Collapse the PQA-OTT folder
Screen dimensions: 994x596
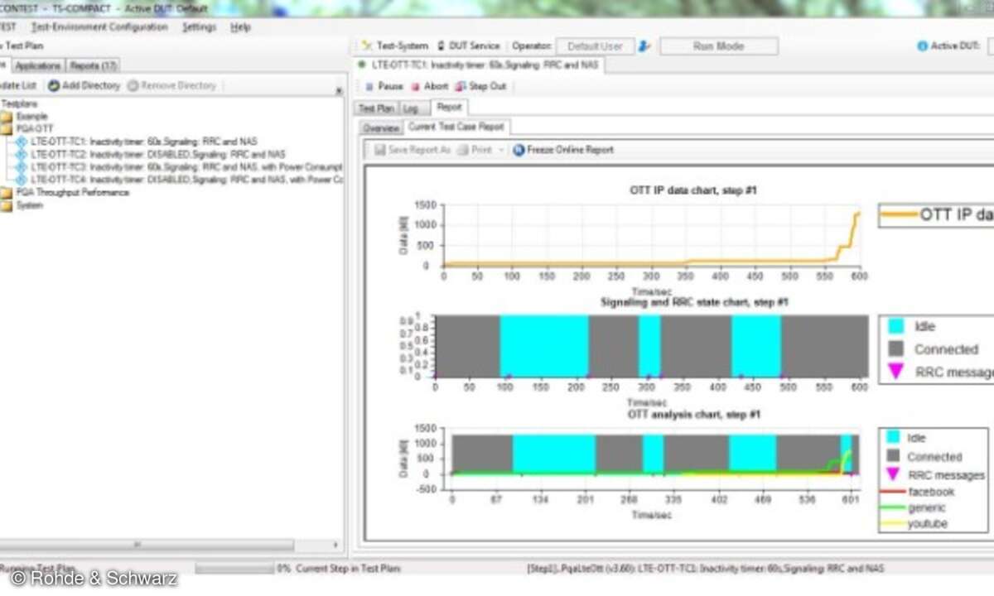[x=6, y=129]
